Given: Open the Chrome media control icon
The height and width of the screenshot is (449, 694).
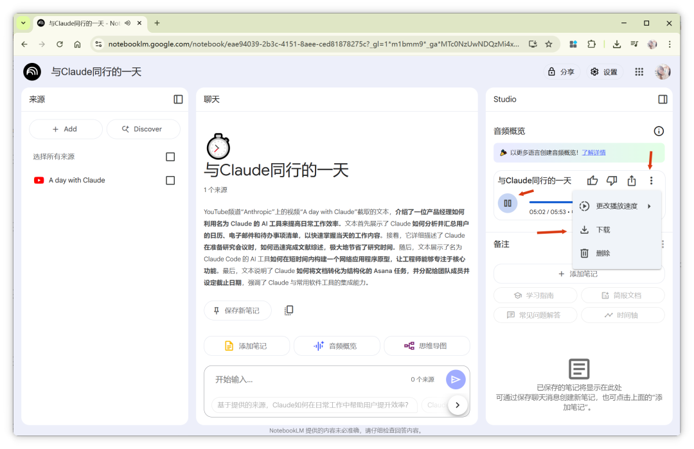Looking at the screenshot, I should click(x=634, y=44).
